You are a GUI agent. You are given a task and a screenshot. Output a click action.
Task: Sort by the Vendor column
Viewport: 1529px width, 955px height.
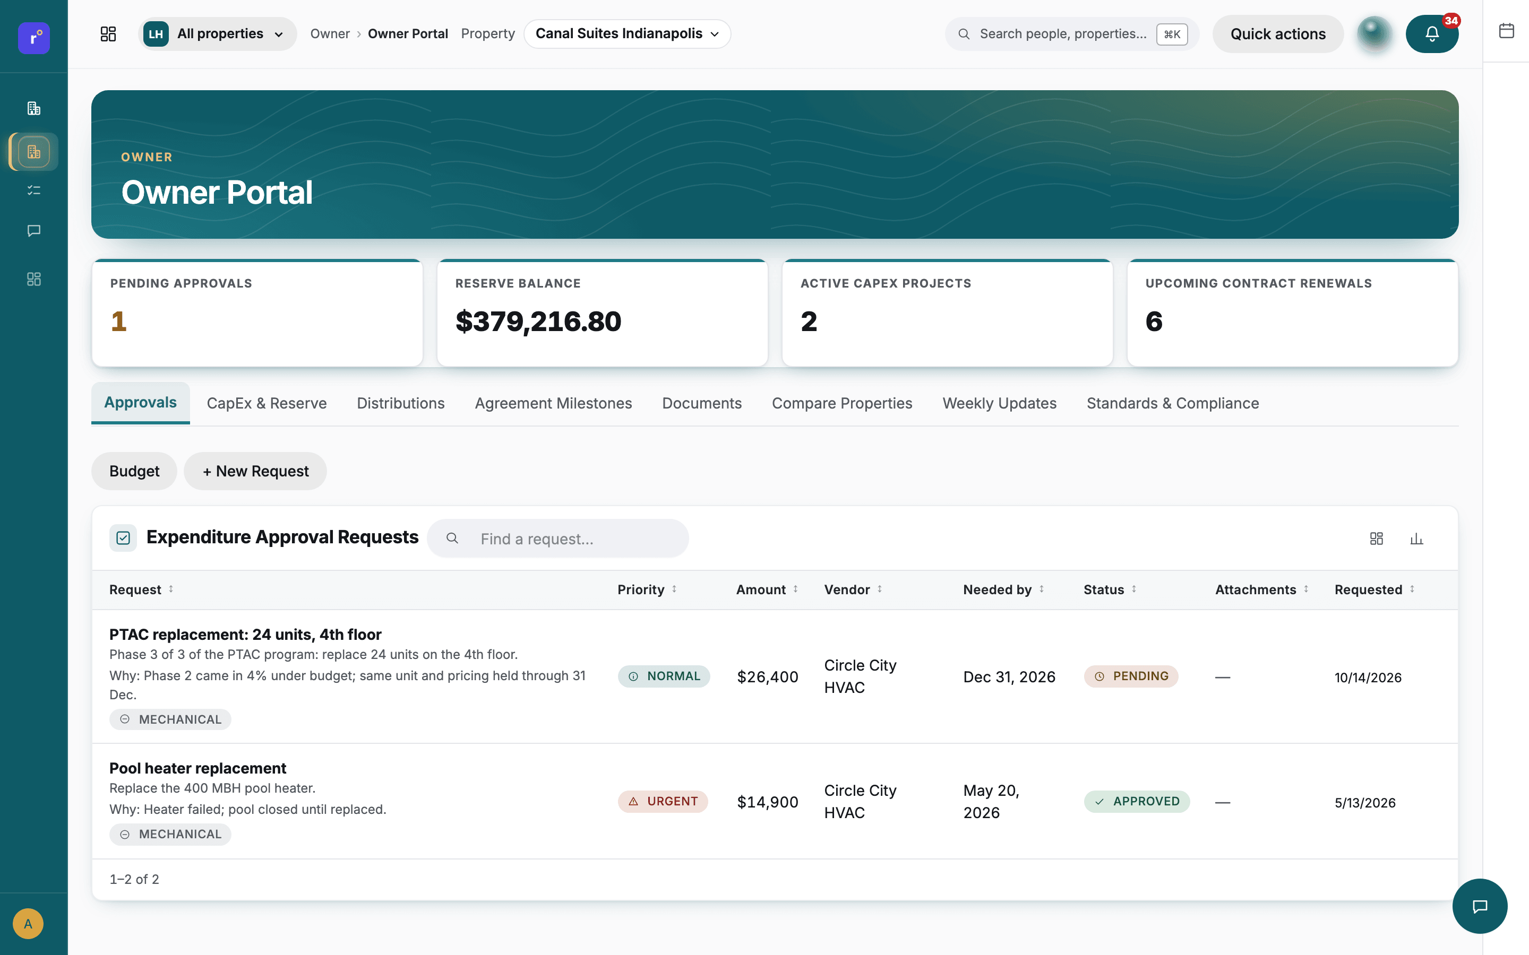pos(854,589)
